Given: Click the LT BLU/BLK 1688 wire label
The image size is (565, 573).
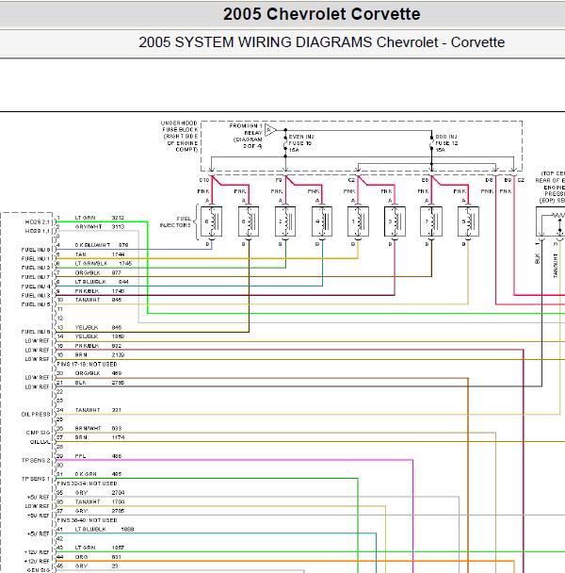Looking at the screenshot, I should click(x=105, y=530).
